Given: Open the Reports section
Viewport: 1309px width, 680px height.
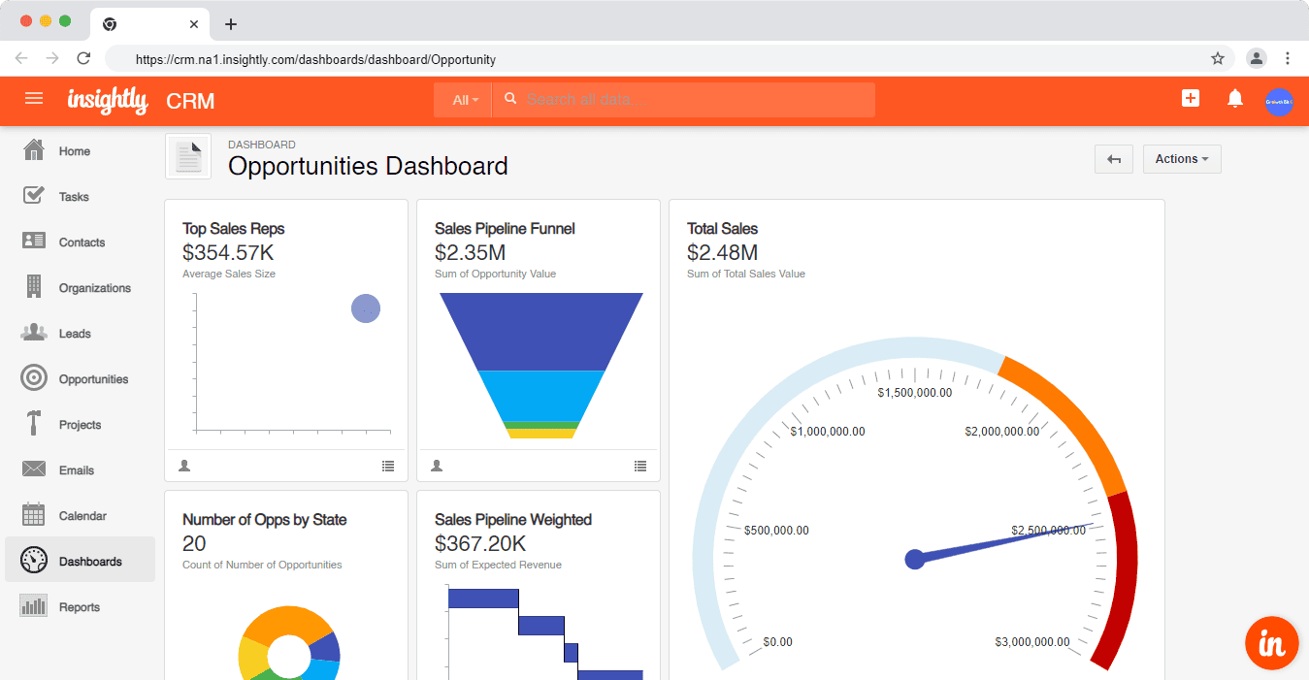Looking at the screenshot, I should pos(79,606).
